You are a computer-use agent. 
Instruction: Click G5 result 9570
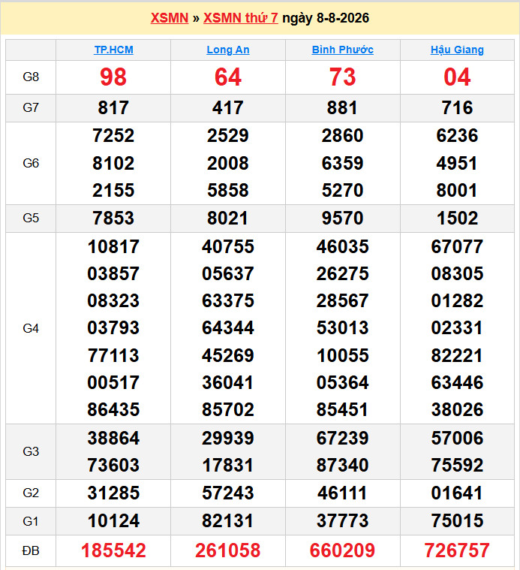click(342, 218)
